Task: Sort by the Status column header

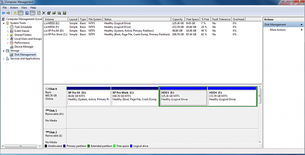Action: [137, 19]
